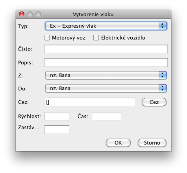The width and height of the screenshot is (187, 173).
Task: Focus the Rýchlosť input box
Action: [x=57, y=116]
